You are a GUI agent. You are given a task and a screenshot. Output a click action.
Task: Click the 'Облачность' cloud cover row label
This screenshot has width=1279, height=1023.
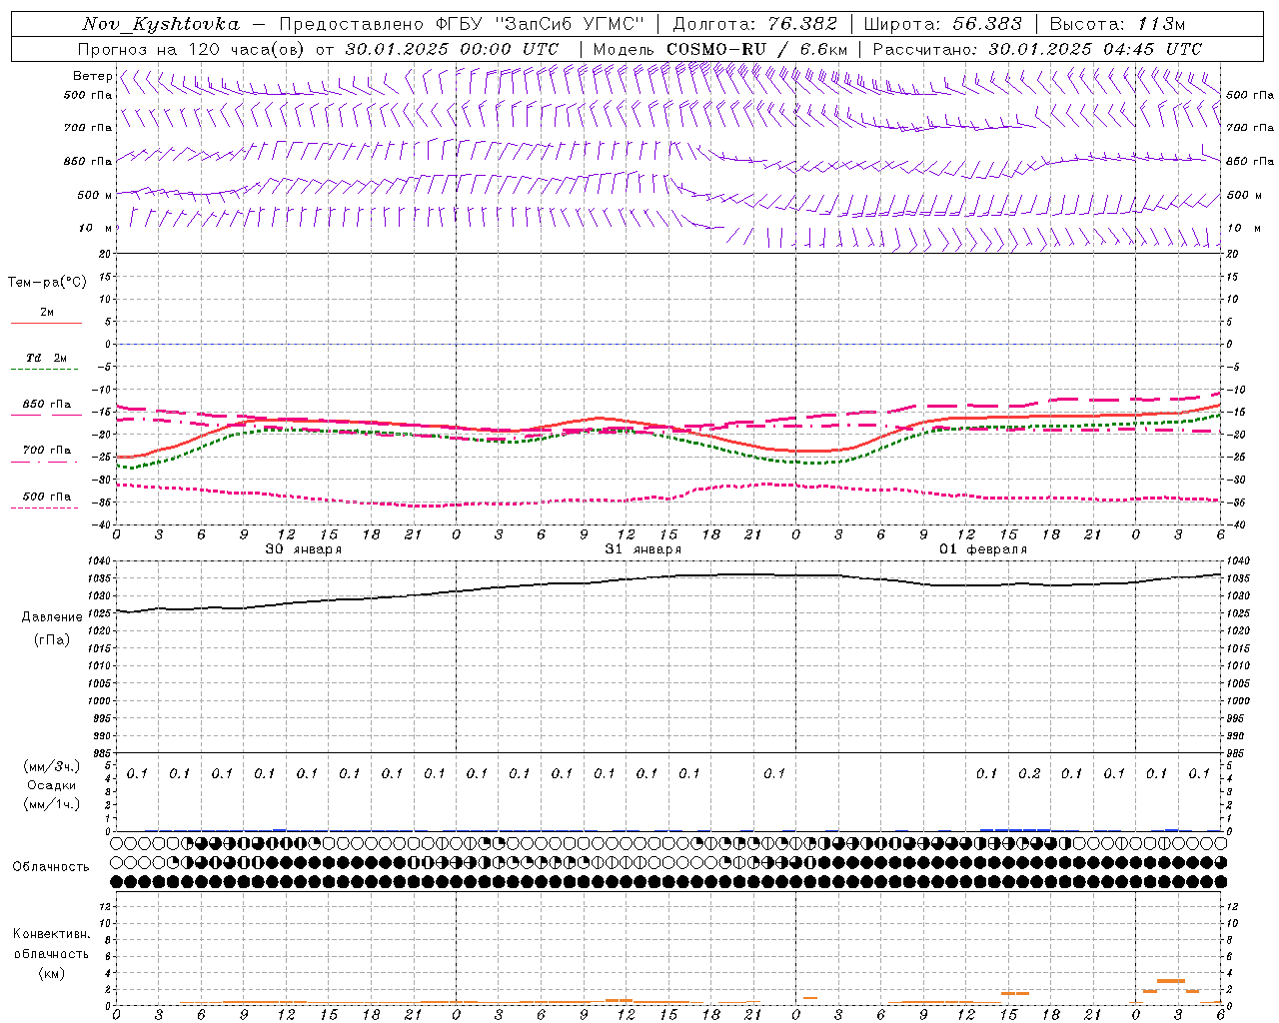[x=51, y=867]
